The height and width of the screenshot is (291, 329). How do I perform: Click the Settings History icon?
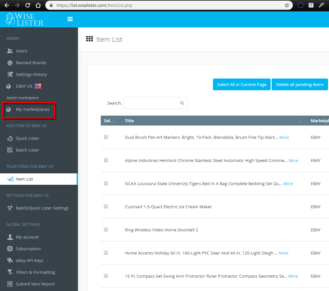(x=10, y=74)
